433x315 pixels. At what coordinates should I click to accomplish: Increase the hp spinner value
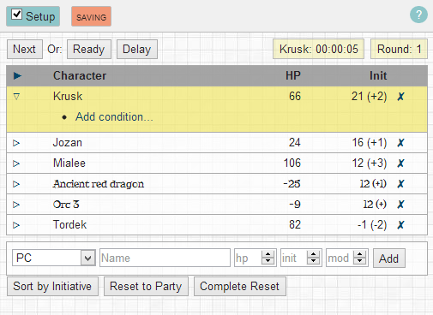click(268, 254)
